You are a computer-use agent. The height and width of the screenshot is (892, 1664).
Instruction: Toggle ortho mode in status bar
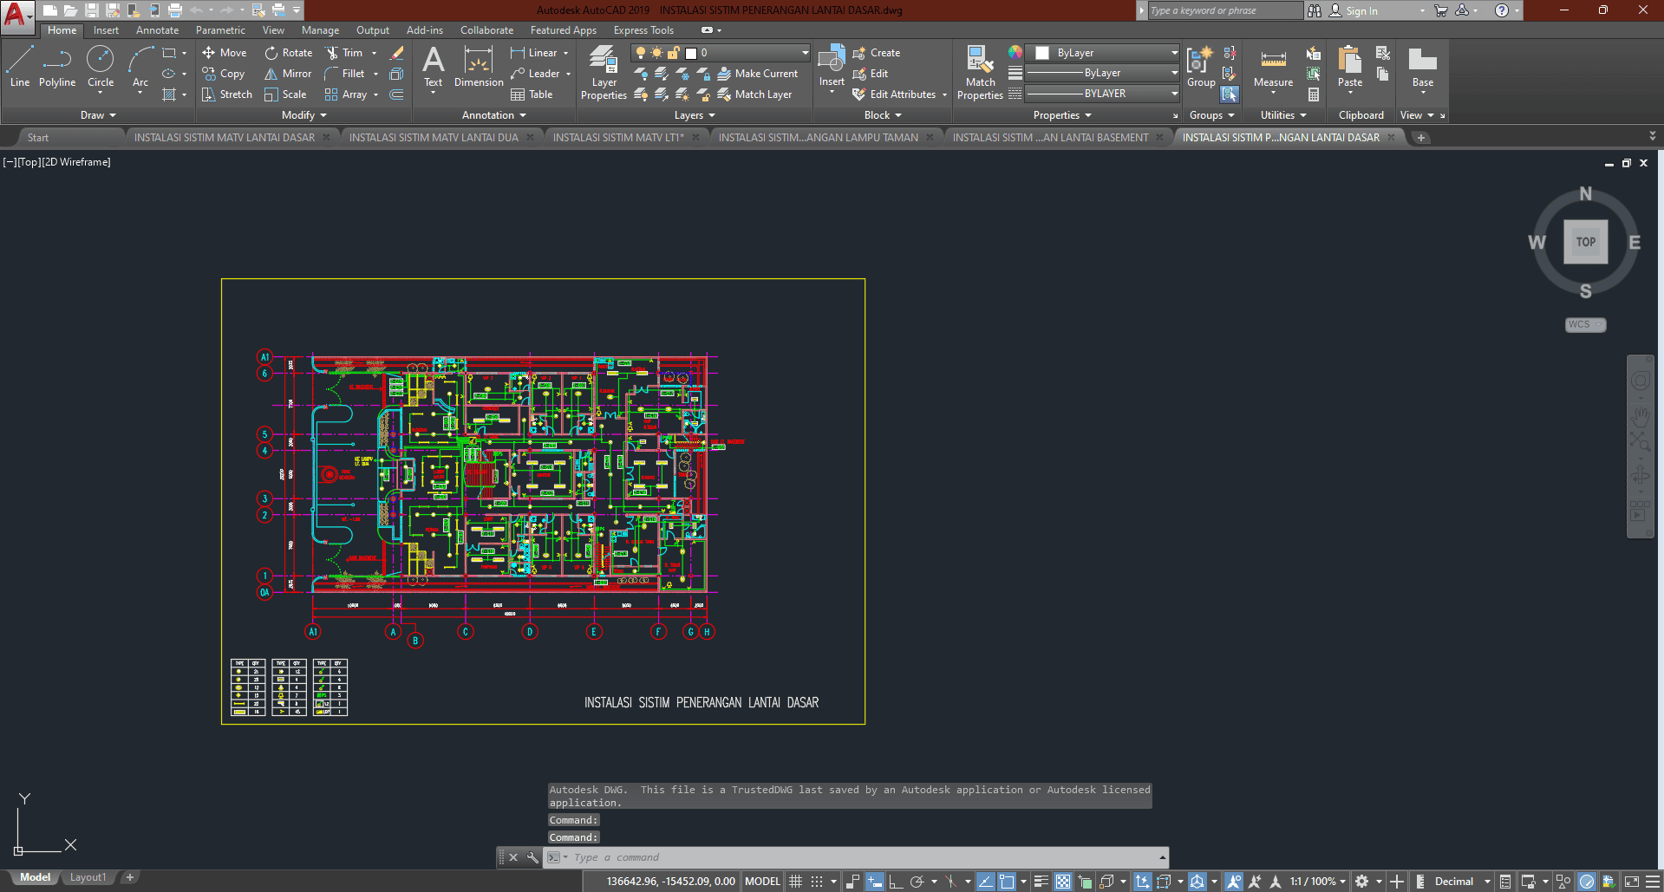pyautogui.click(x=896, y=882)
